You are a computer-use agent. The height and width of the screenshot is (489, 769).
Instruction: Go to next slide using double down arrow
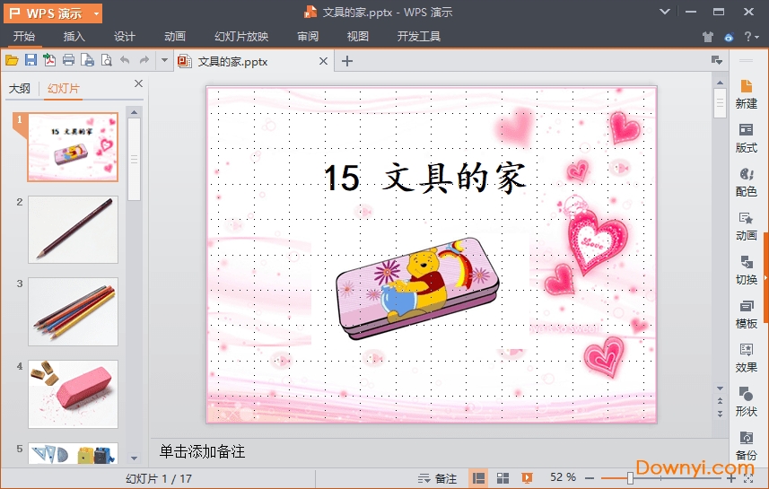[x=720, y=414]
